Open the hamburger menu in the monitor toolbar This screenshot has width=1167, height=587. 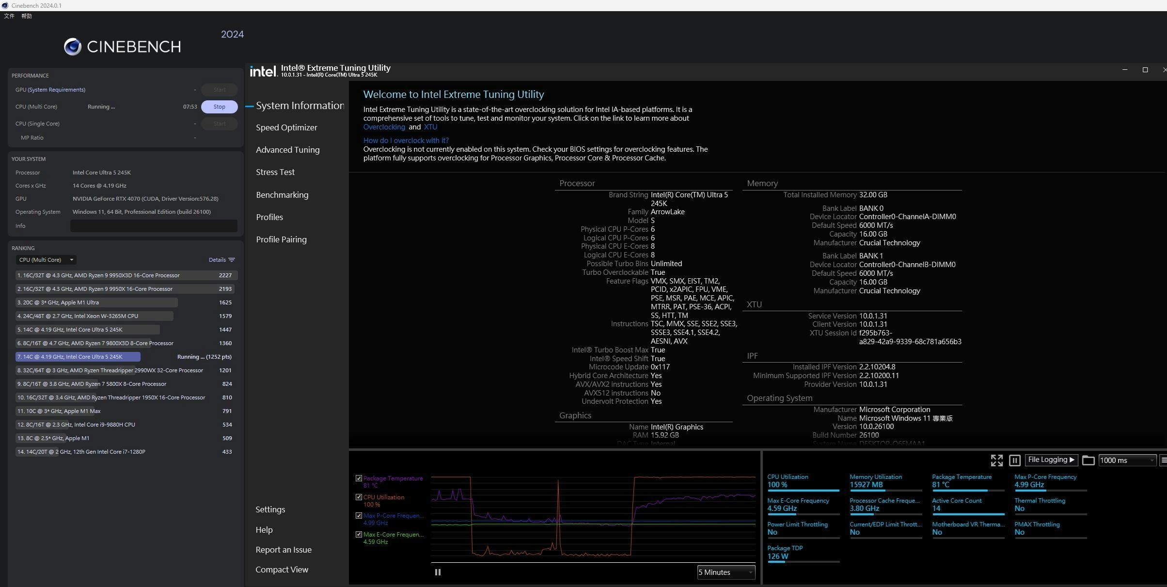(1163, 460)
